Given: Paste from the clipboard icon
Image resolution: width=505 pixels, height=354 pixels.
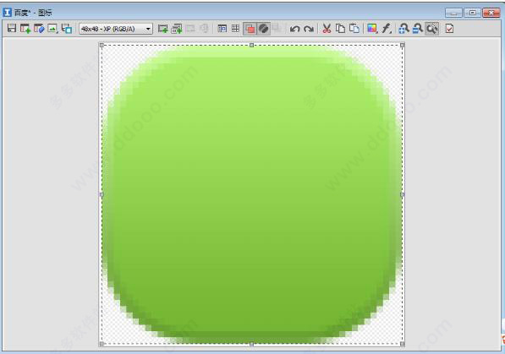Looking at the screenshot, I should coord(354,29).
